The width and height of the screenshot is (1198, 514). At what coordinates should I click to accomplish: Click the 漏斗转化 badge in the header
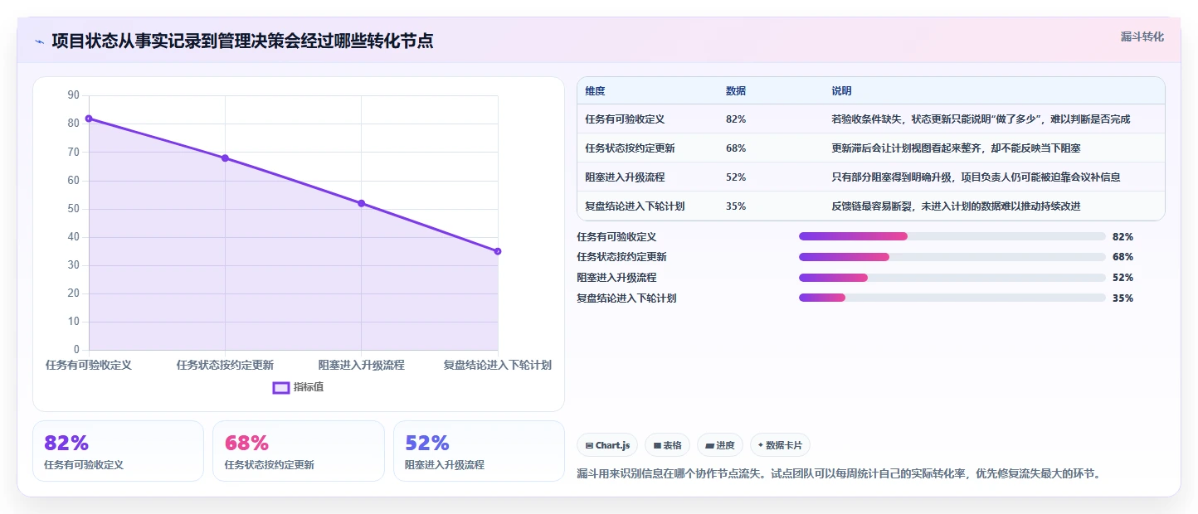1142,37
